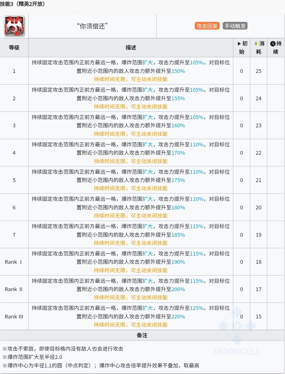Click the play triangle icon beside 初始
The height and width of the screenshot is (374, 285).
click(239, 44)
